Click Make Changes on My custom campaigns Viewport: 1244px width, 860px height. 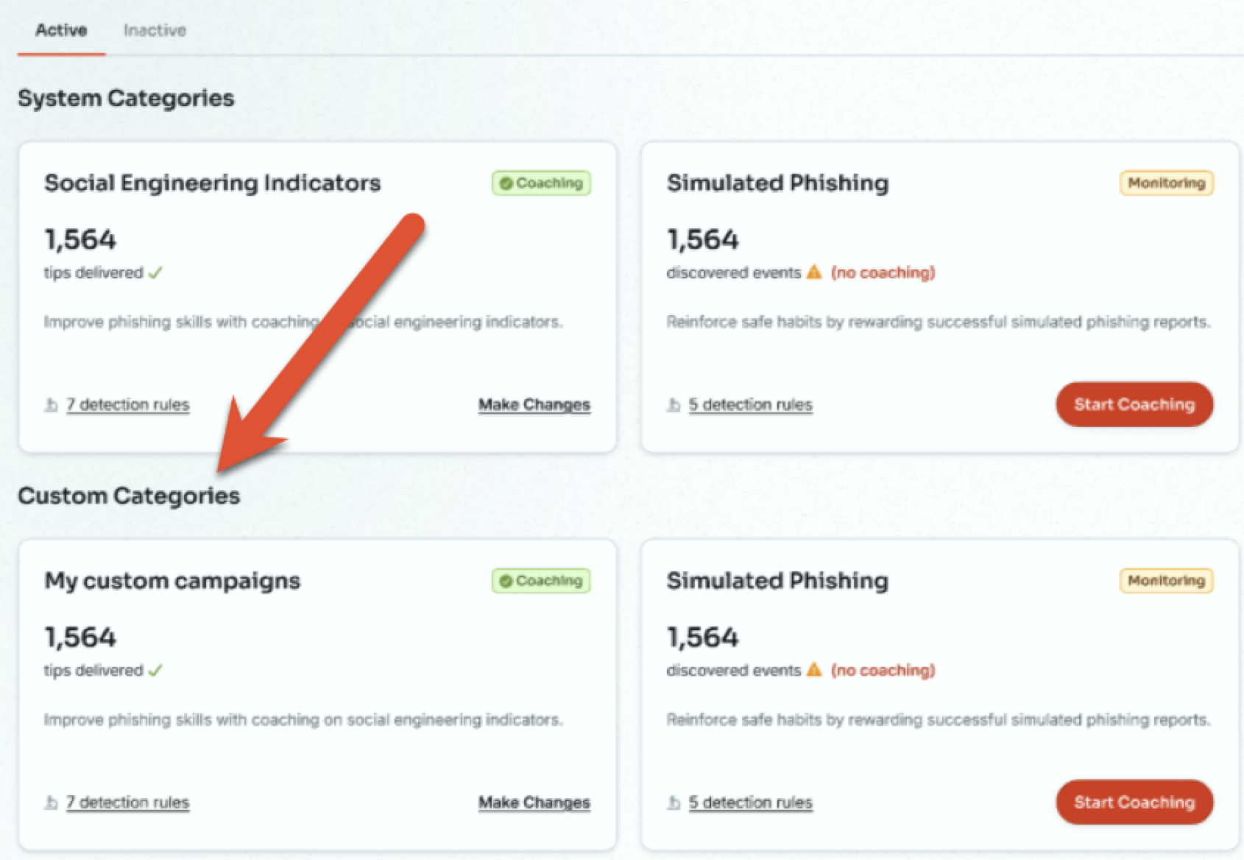[534, 803]
